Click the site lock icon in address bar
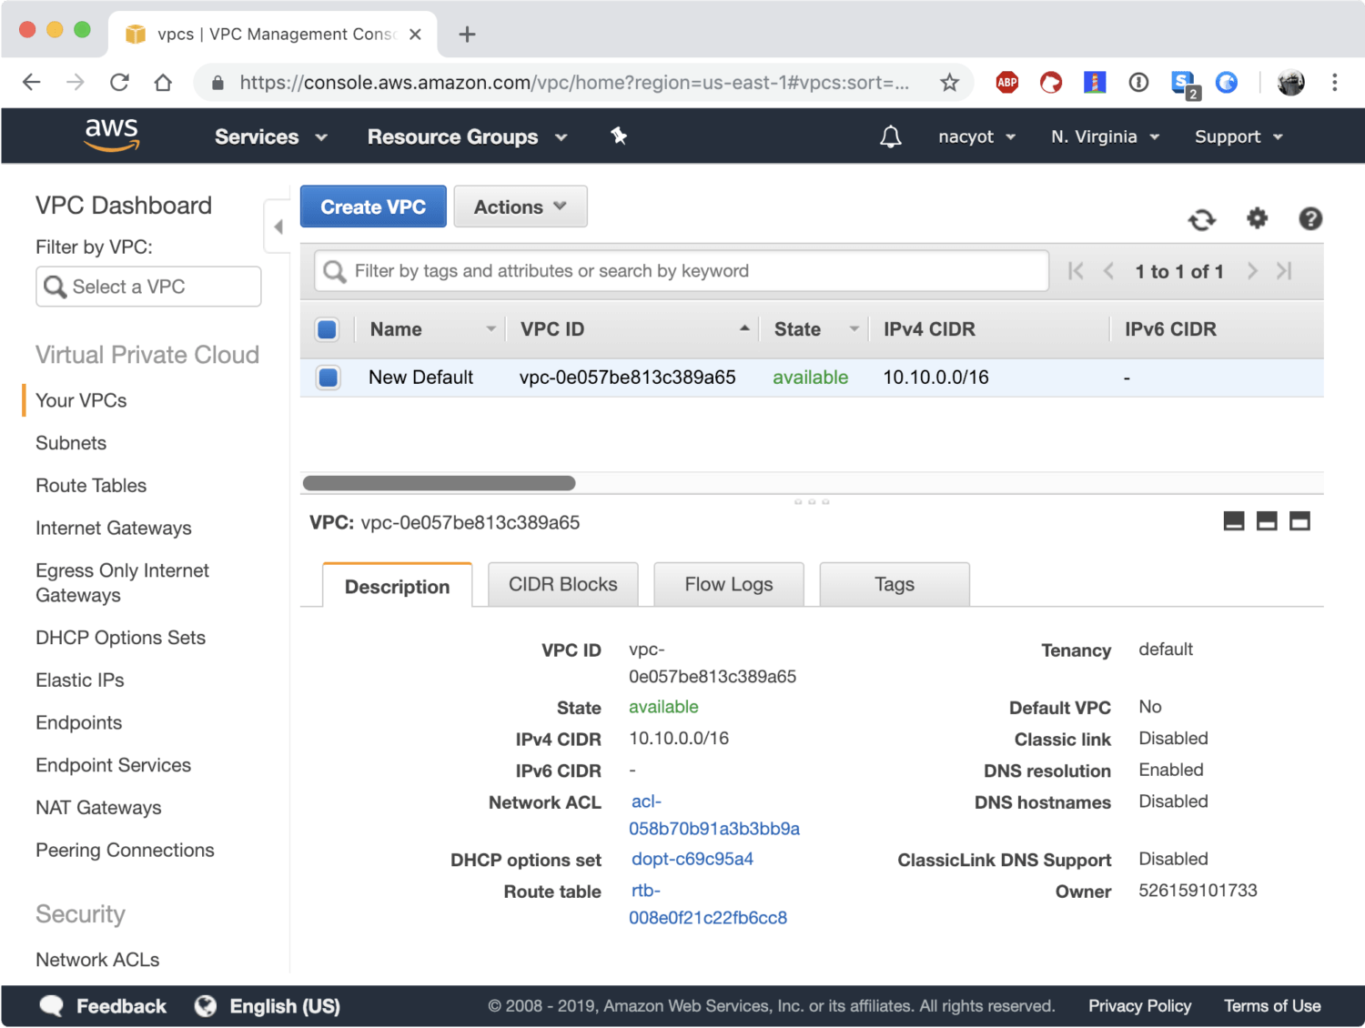 pyautogui.click(x=217, y=83)
